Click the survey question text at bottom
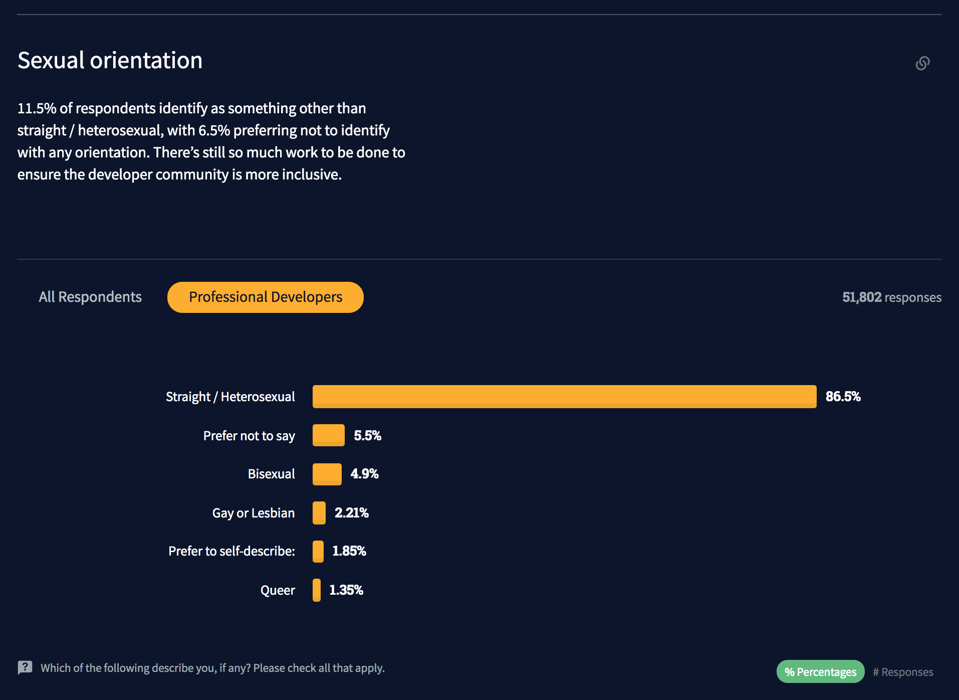959x700 pixels. 212,668
